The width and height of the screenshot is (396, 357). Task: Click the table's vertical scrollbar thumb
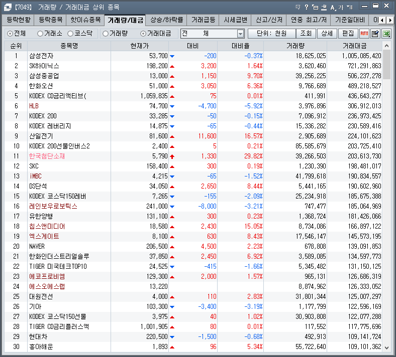[386, 65]
